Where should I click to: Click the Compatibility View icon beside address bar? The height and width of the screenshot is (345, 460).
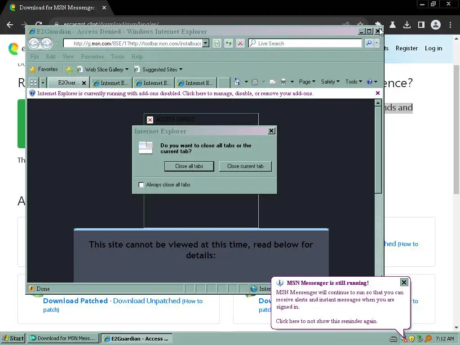coord(217,44)
